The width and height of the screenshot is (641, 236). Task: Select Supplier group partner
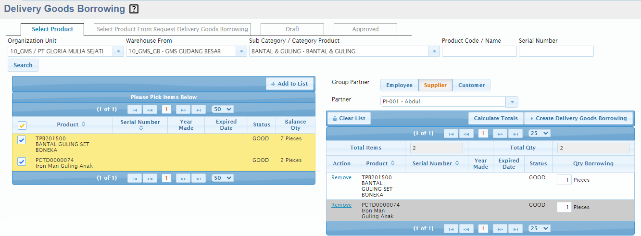[435, 85]
